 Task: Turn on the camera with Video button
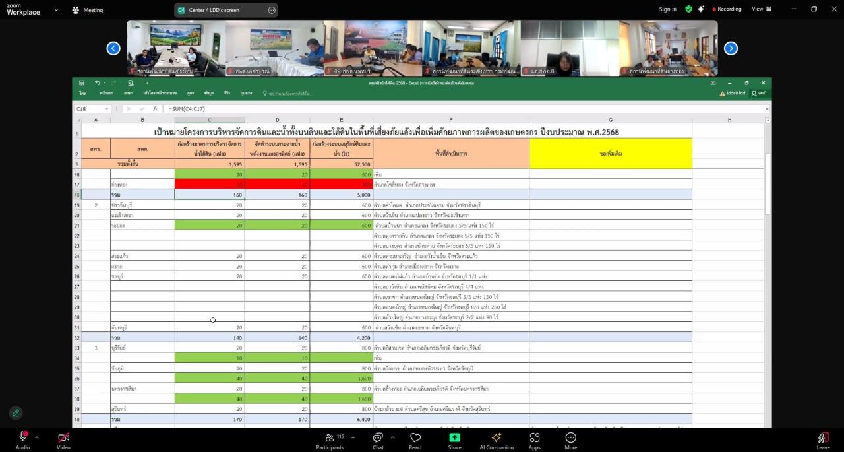(63, 438)
